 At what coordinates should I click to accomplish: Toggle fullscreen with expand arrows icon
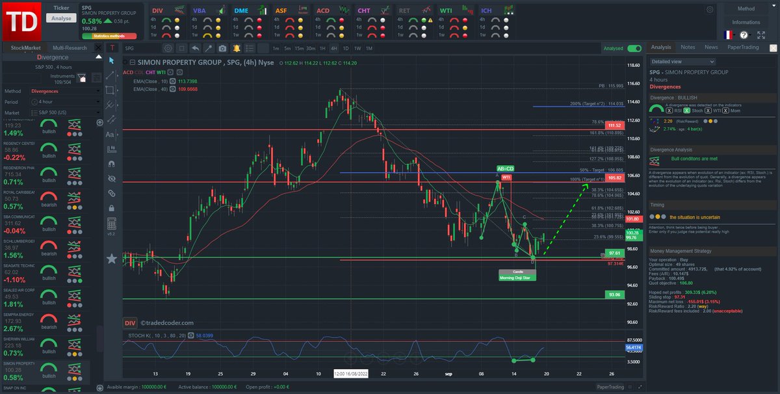[x=762, y=34]
